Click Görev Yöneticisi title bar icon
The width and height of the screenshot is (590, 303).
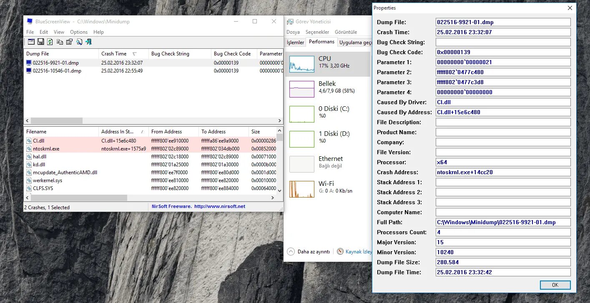(290, 21)
